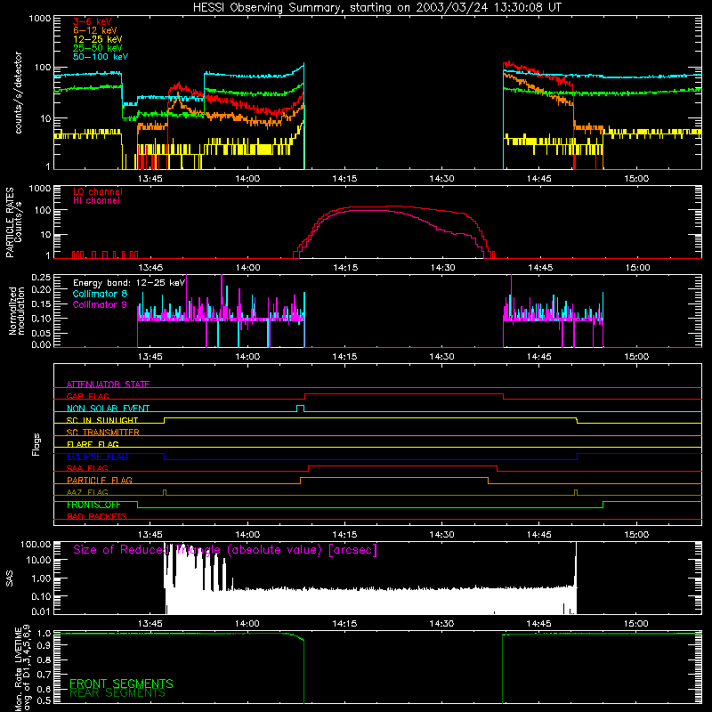This screenshot has height=712, width=712.
Task: Click the 'counts/s/detector' axis label
Action: click(x=18, y=93)
